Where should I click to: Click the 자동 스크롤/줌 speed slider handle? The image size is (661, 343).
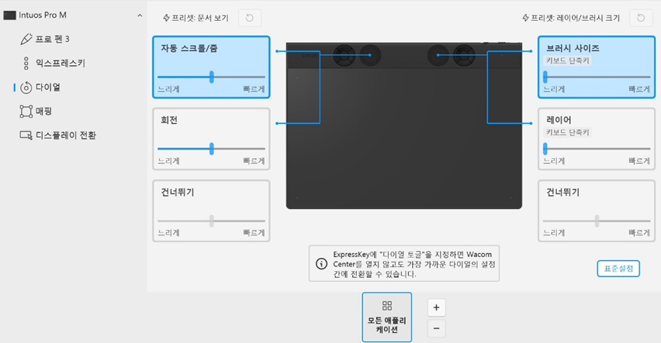pyautogui.click(x=212, y=77)
